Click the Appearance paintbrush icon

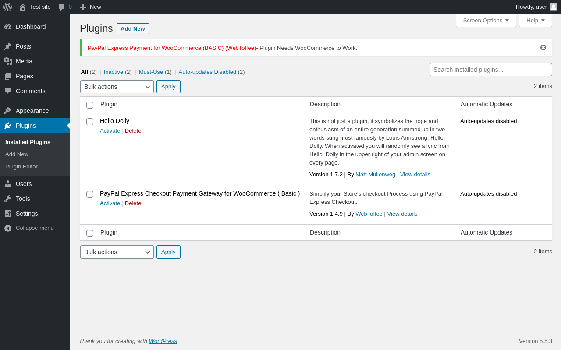click(x=8, y=111)
